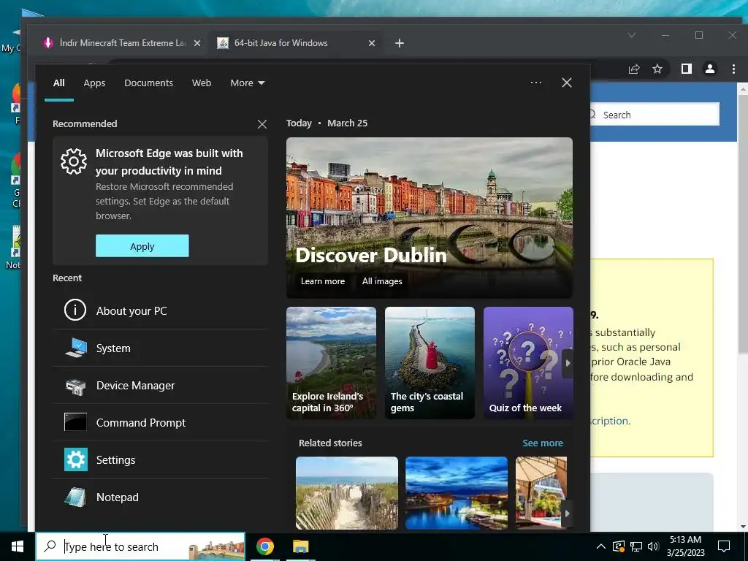
Task: Open the search panel options ellipsis
Action: pos(536,83)
